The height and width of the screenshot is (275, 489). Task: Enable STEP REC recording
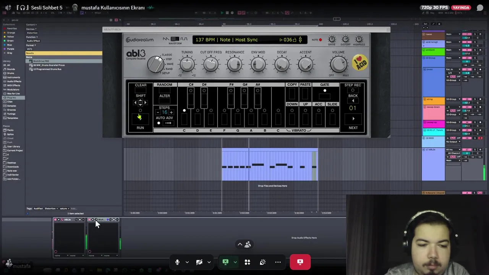tap(353, 91)
